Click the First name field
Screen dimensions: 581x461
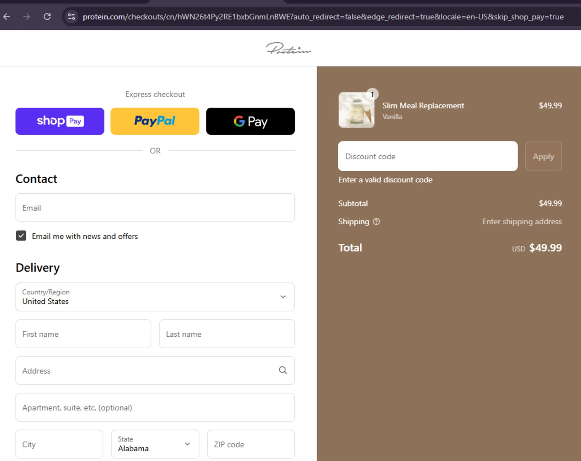[x=83, y=334]
